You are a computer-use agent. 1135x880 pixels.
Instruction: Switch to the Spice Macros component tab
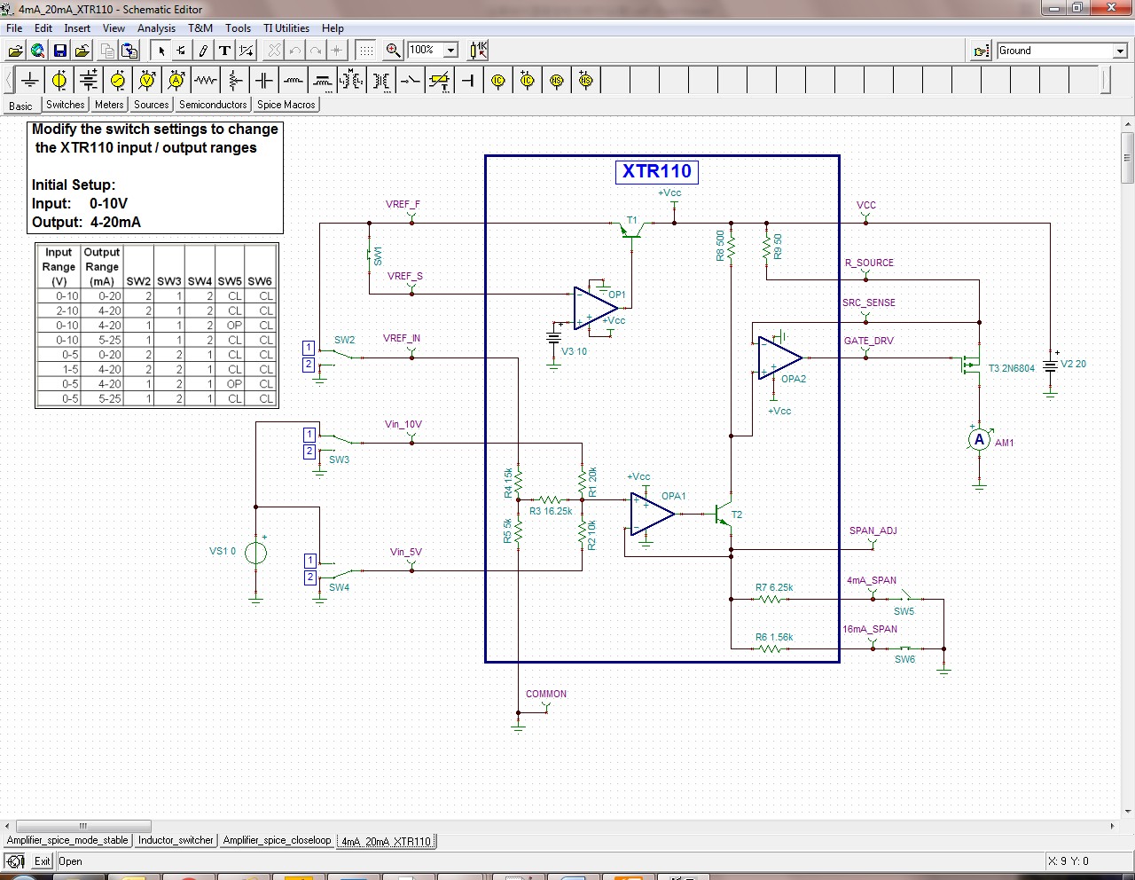286,105
